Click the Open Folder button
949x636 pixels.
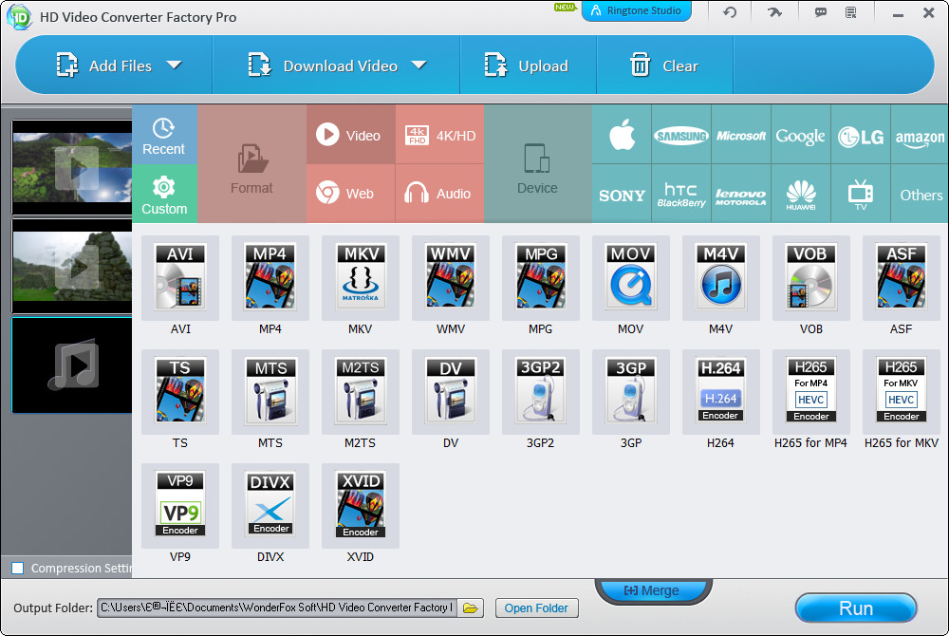(536, 608)
